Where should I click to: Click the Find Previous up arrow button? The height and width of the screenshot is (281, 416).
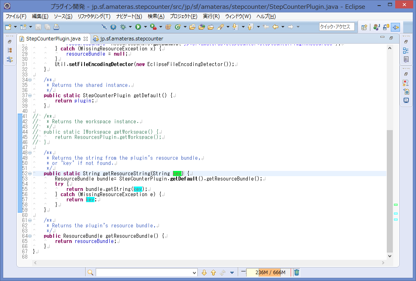point(213,272)
